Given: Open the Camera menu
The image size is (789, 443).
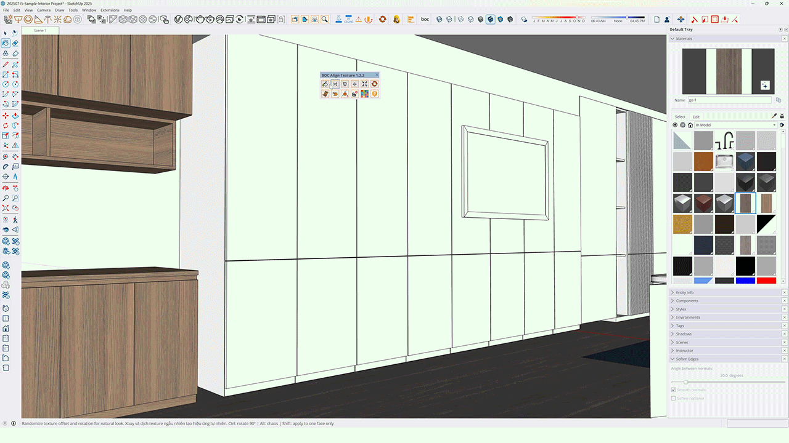Looking at the screenshot, I should click(x=44, y=10).
